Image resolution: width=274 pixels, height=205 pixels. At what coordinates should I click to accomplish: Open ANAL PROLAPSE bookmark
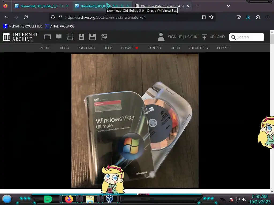click(60, 26)
